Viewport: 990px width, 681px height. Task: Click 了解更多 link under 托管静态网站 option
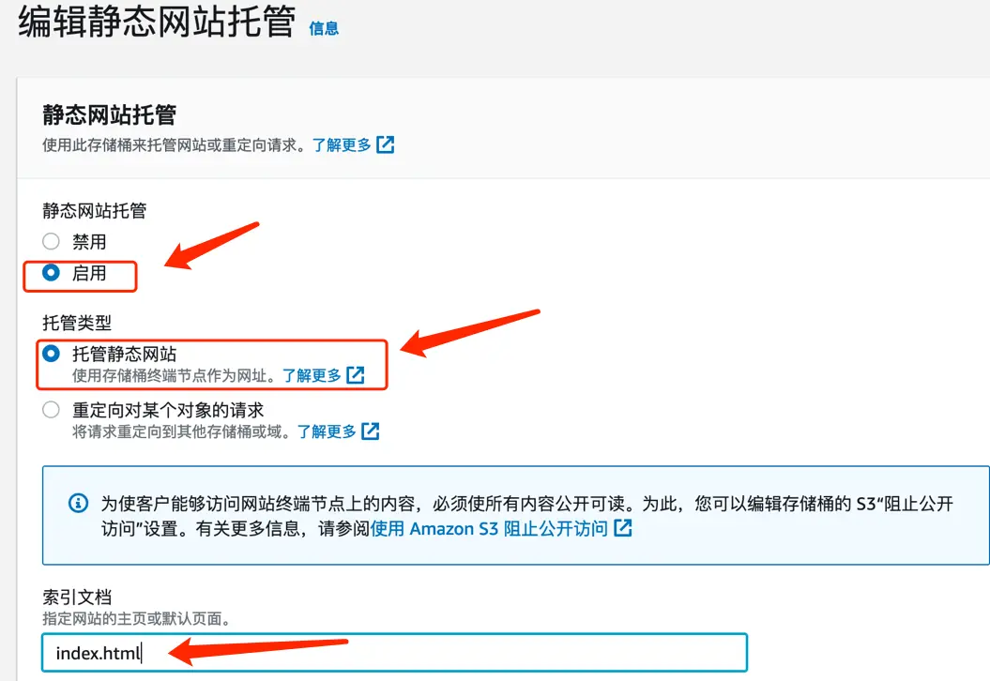tap(312, 375)
